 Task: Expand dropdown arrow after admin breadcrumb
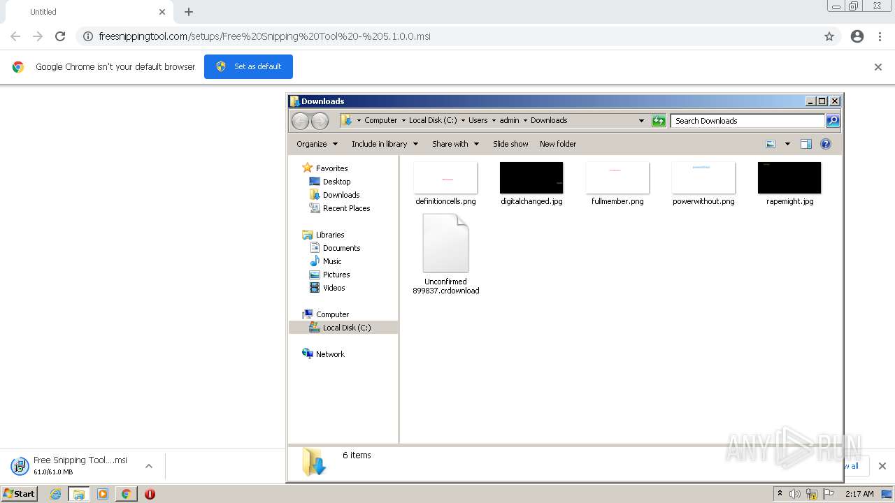pyautogui.click(x=525, y=120)
